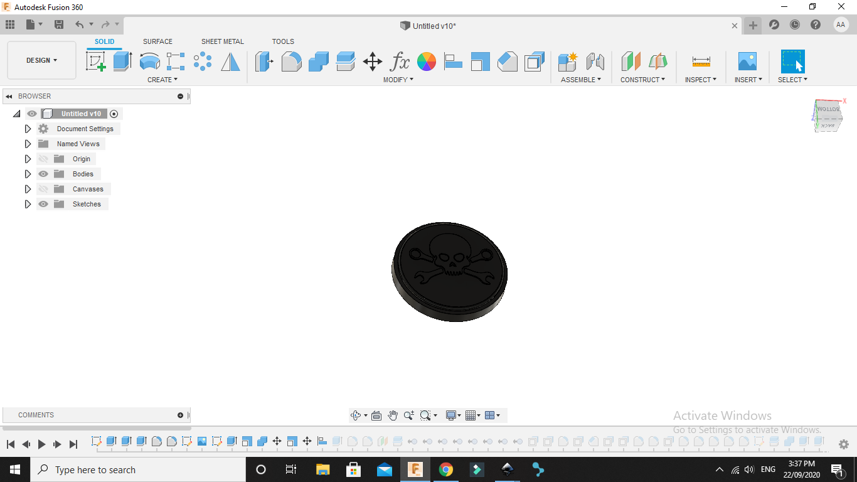
Task: Click the Insert image icon
Action: click(747, 62)
